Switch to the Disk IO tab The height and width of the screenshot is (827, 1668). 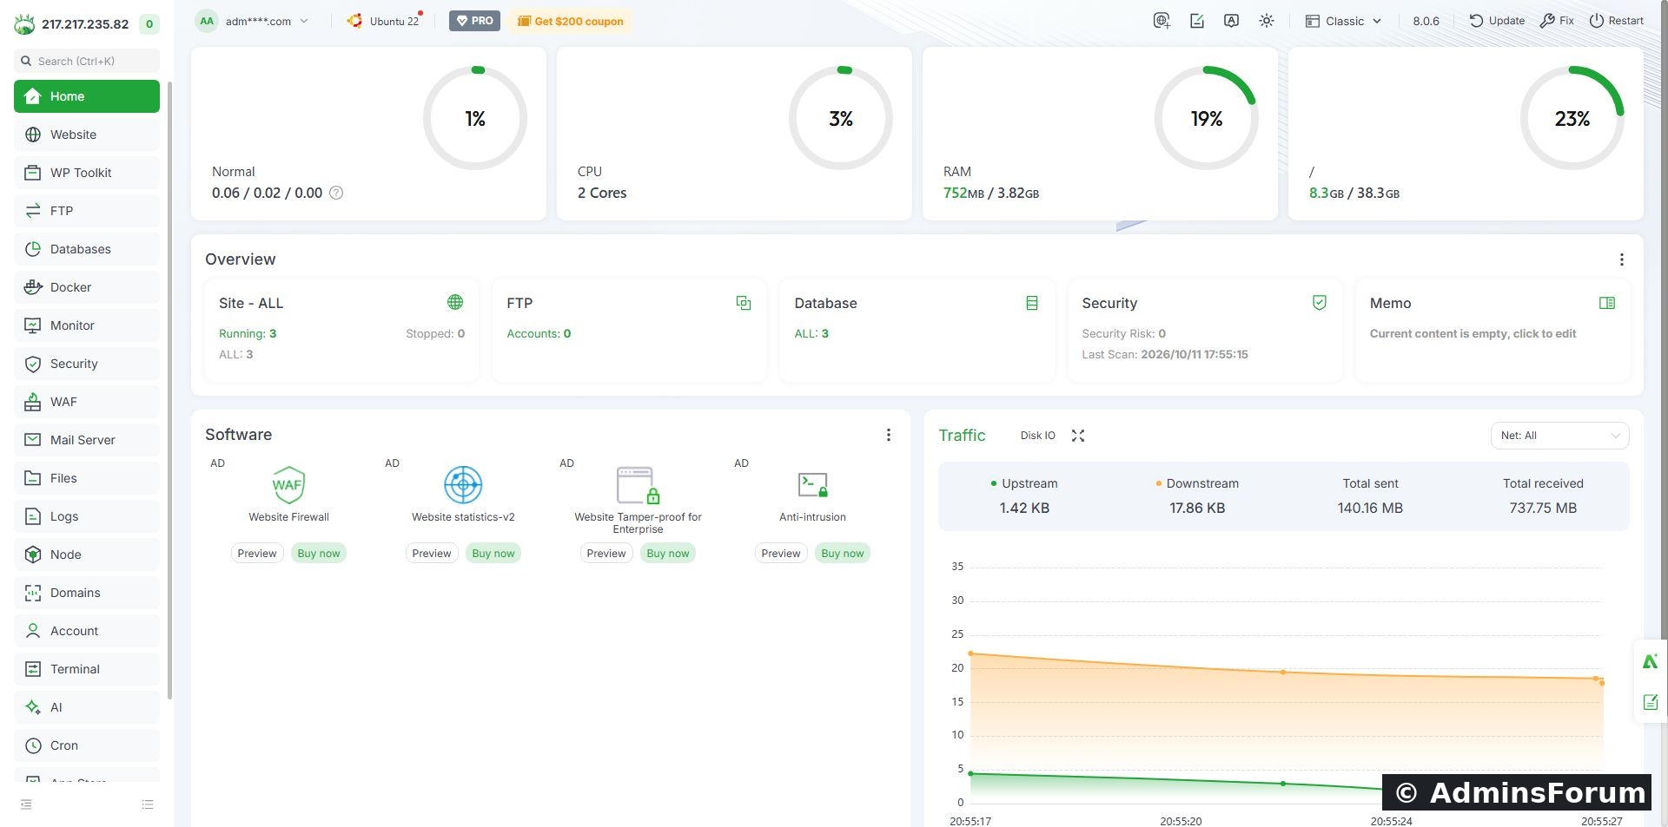(x=1038, y=436)
